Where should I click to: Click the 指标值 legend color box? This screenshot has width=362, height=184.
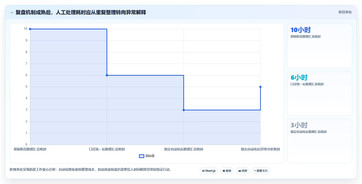tap(141, 156)
